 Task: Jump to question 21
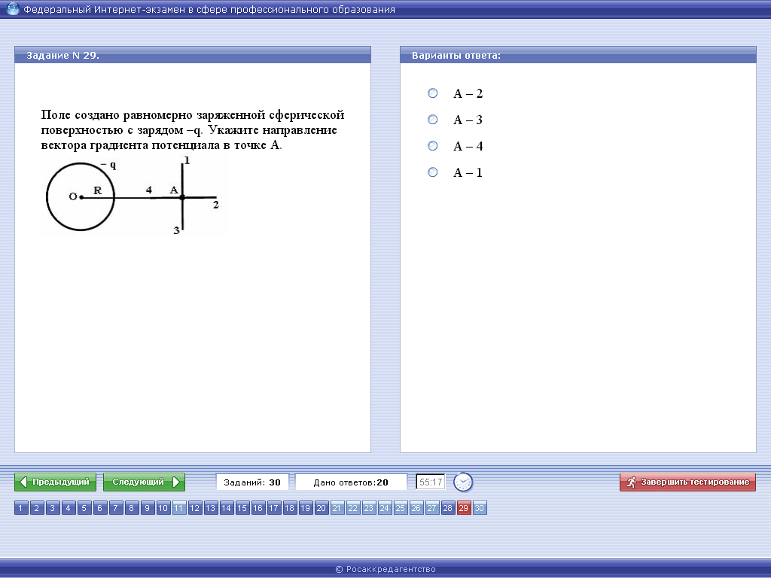337,508
